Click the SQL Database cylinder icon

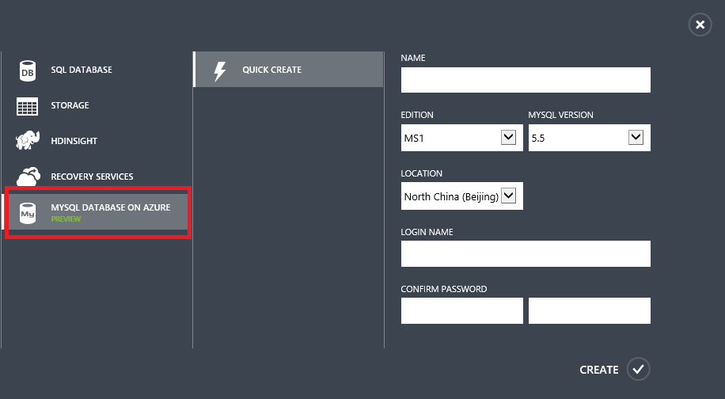(28, 70)
